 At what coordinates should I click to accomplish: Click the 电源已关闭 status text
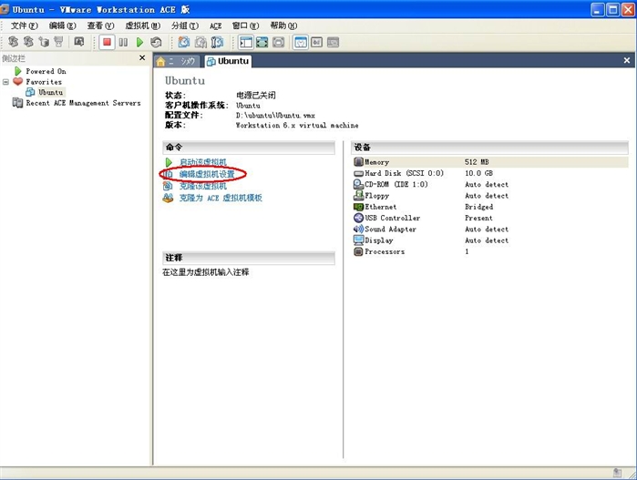256,96
